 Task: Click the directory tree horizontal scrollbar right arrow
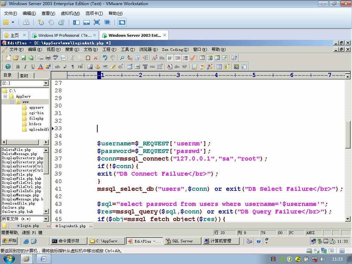46,142
